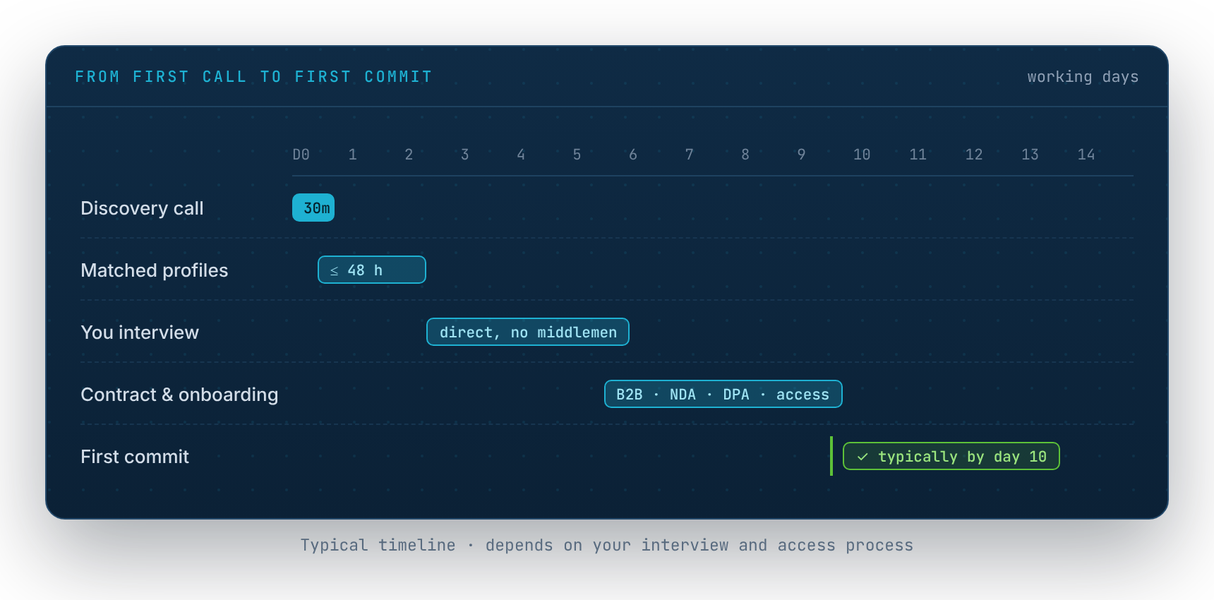Image resolution: width=1214 pixels, height=600 pixels.
Task: Select the ≤ 48 h Matched profiles bar
Action: coord(372,270)
